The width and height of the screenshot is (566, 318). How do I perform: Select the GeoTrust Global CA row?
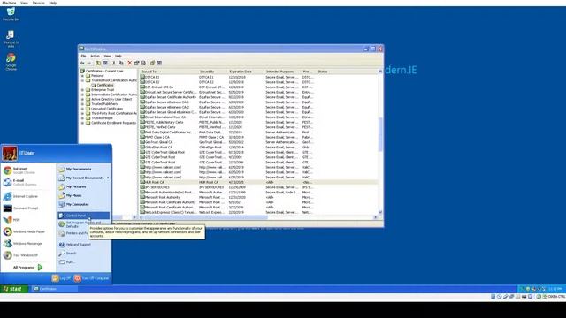point(259,142)
